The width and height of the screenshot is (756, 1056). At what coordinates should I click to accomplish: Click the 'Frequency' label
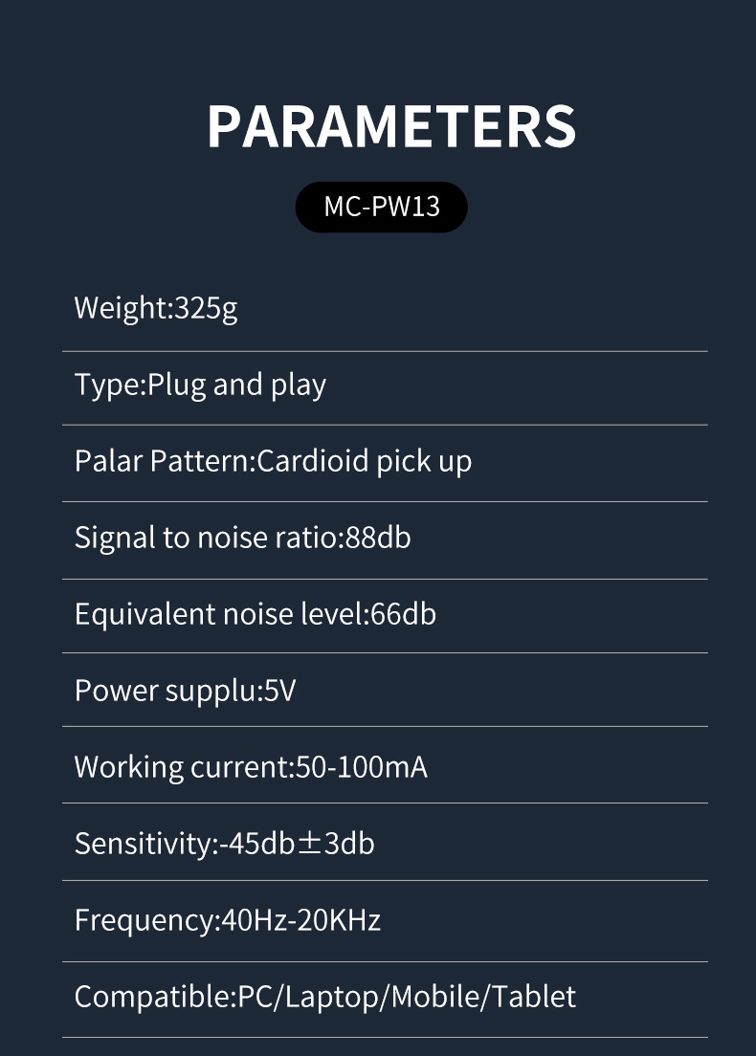pos(145,920)
